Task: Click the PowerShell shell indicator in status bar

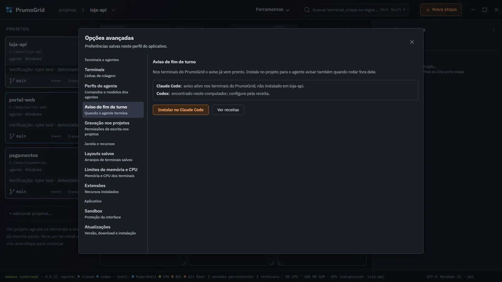Action: click(x=144, y=277)
